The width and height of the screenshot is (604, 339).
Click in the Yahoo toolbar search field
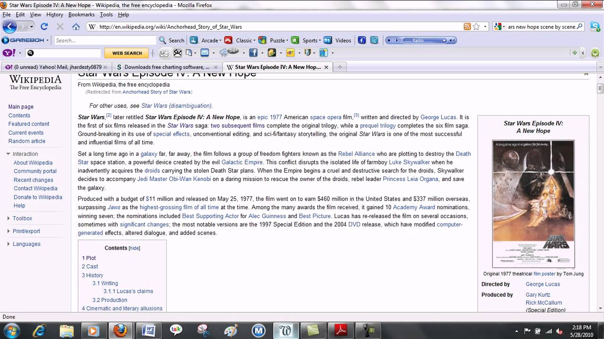(63, 53)
